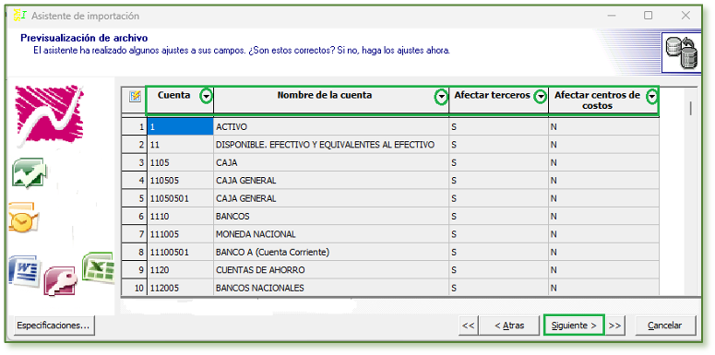The width and height of the screenshot is (715, 355).
Task: Click the pink chart logo image
Action: pos(48,115)
